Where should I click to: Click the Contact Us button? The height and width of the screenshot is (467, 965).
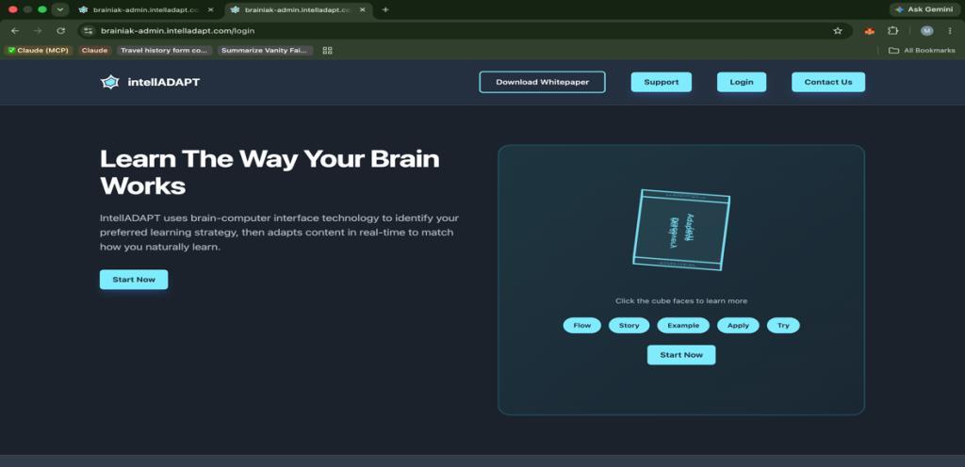[x=827, y=82]
